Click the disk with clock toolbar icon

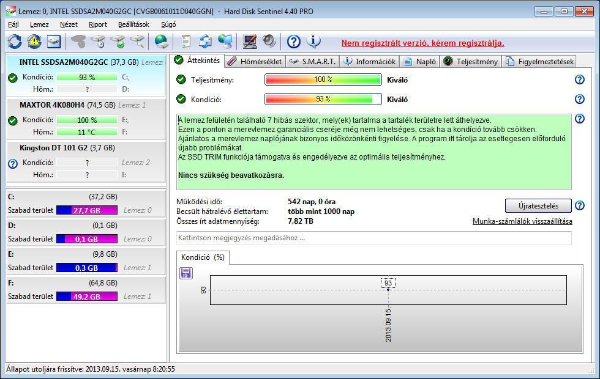99,42
